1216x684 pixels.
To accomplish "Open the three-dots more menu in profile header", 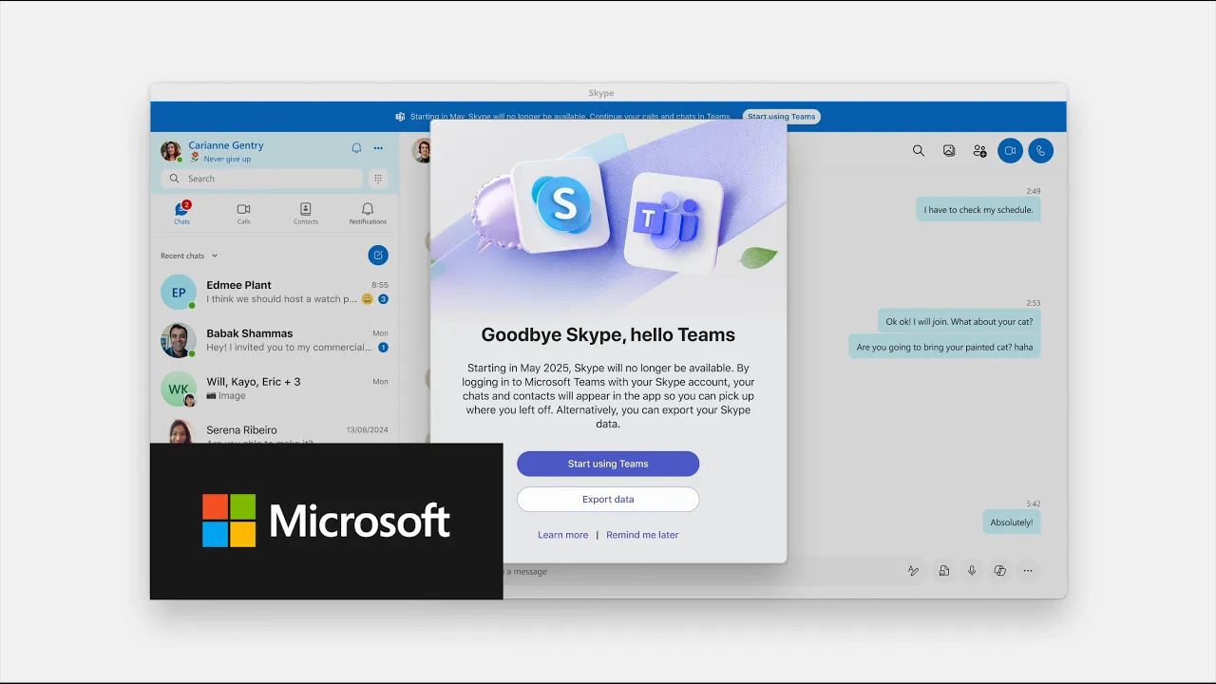I will [x=378, y=148].
